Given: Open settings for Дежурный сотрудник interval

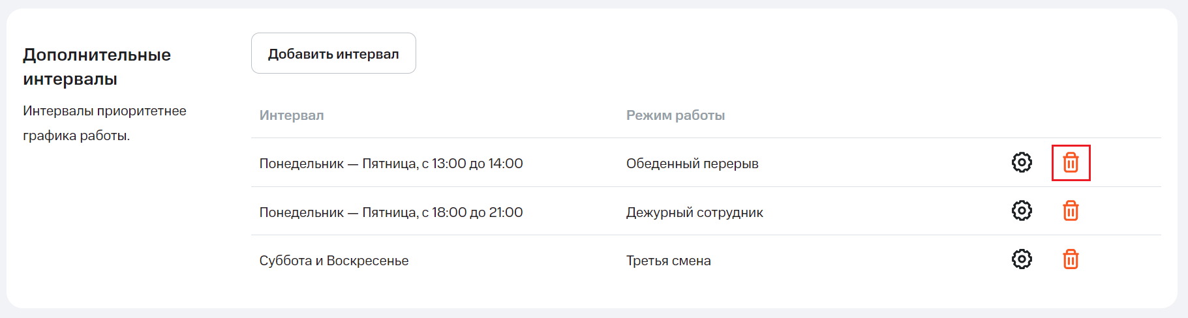Looking at the screenshot, I should (x=1022, y=210).
